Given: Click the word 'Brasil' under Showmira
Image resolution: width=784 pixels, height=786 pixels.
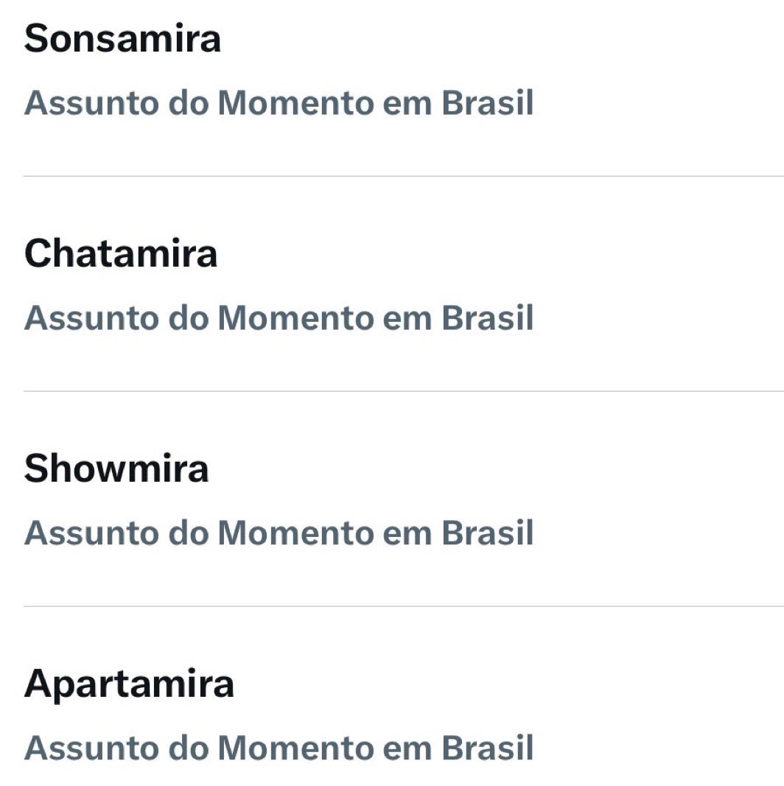Looking at the screenshot, I should [487, 533].
